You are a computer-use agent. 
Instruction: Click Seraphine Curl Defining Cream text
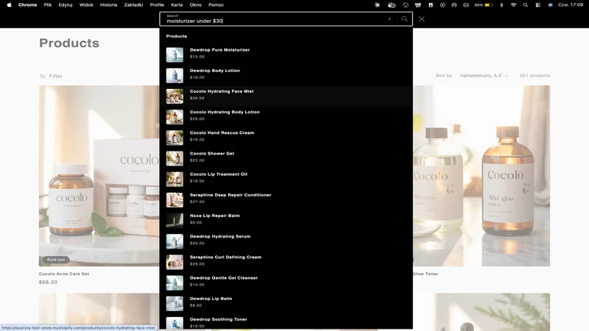225,257
